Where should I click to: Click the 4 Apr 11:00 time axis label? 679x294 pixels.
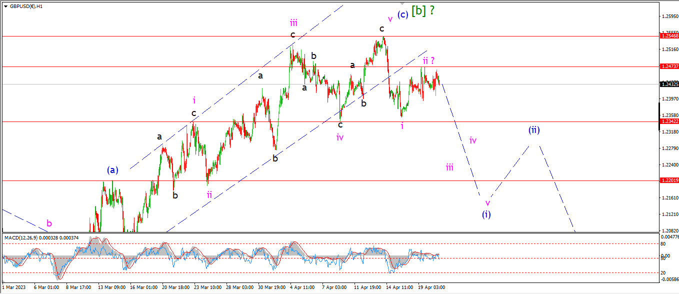[x=302, y=287]
